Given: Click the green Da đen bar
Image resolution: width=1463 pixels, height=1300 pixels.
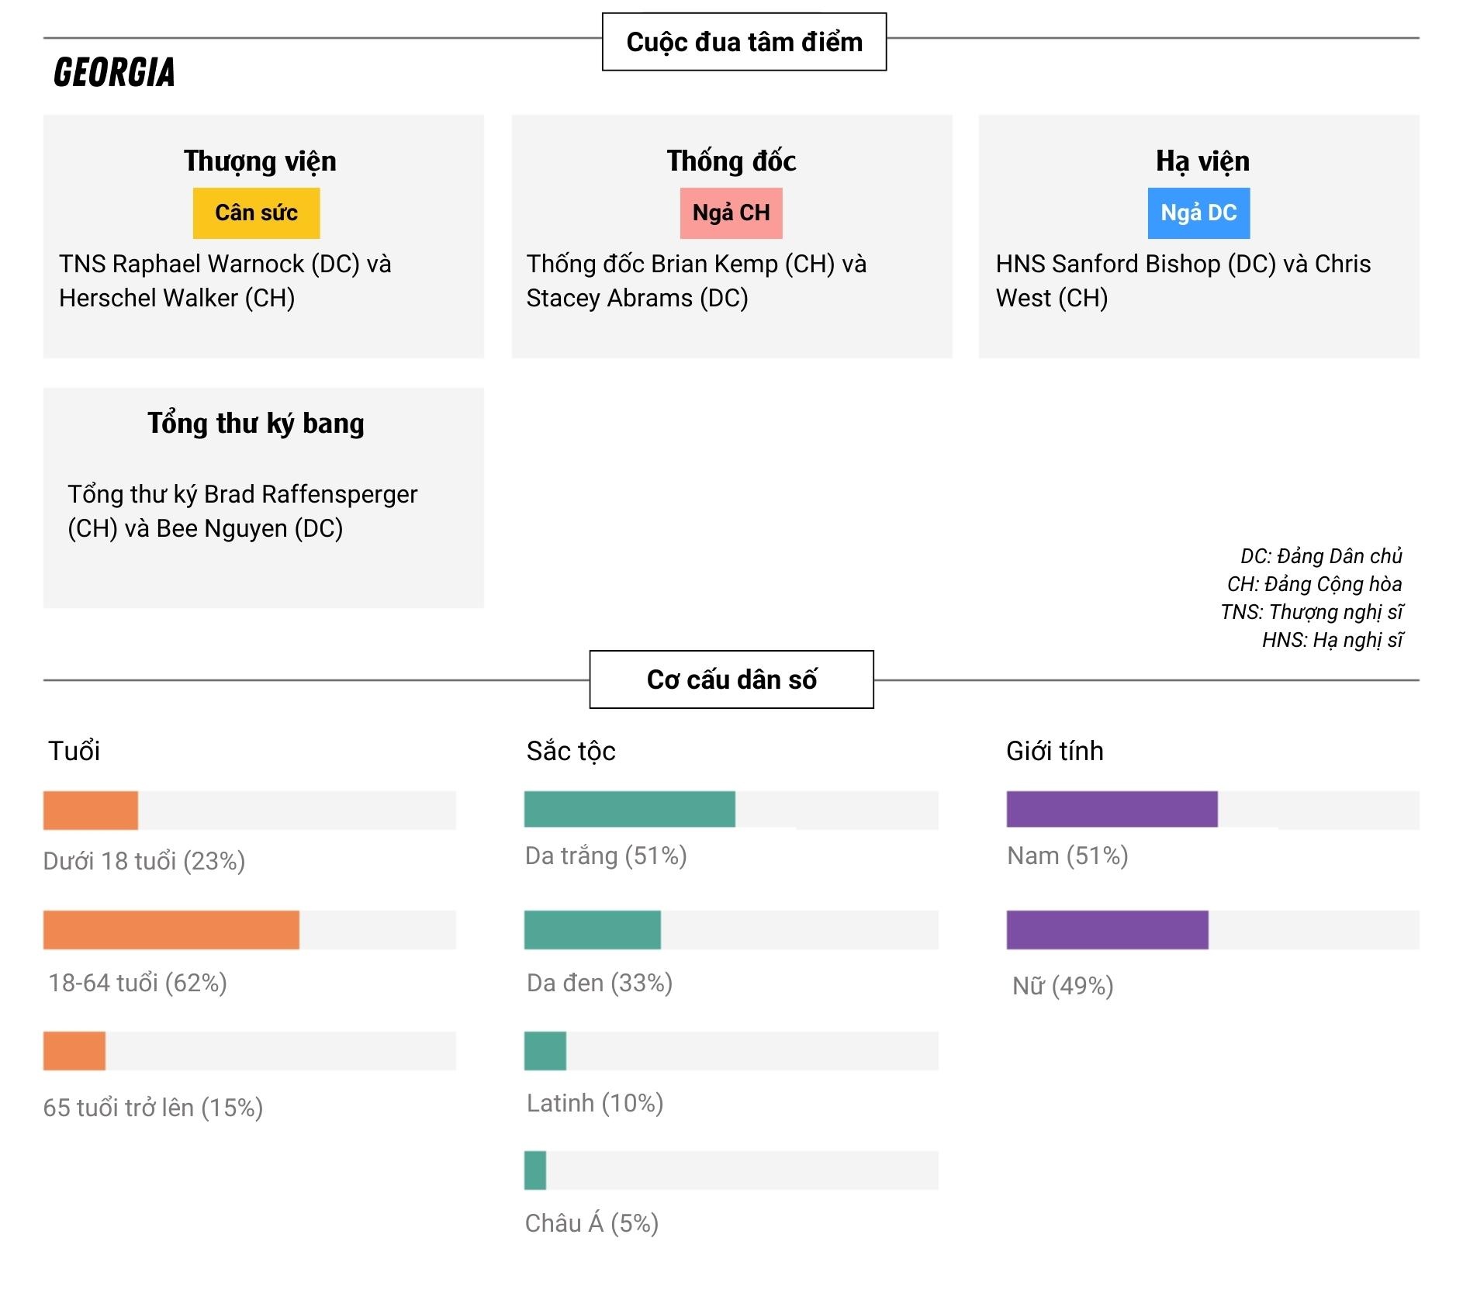Looking at the screenshot, I should tap(593, 930).
